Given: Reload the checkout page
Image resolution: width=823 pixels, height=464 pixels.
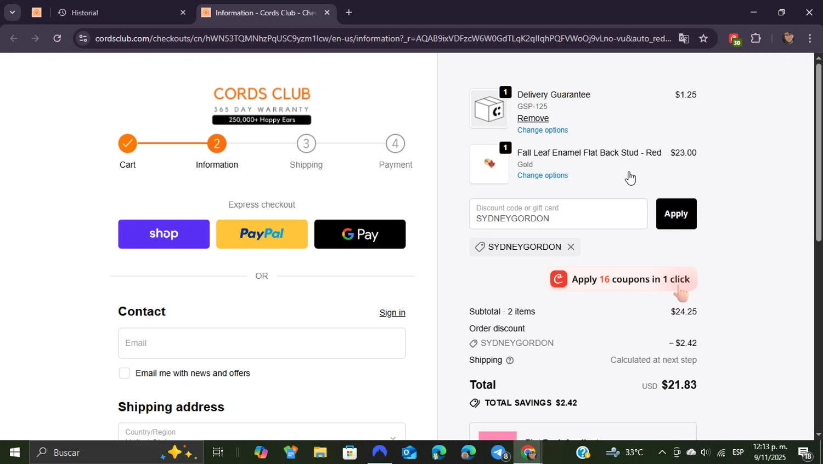Looking at the screenshot, I should 57,38.
